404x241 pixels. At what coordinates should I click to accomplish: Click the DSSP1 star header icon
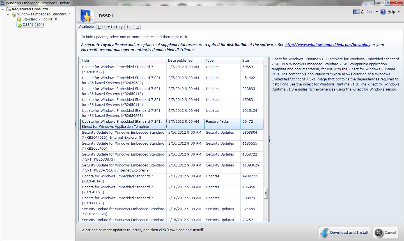[x=87, y=16]
